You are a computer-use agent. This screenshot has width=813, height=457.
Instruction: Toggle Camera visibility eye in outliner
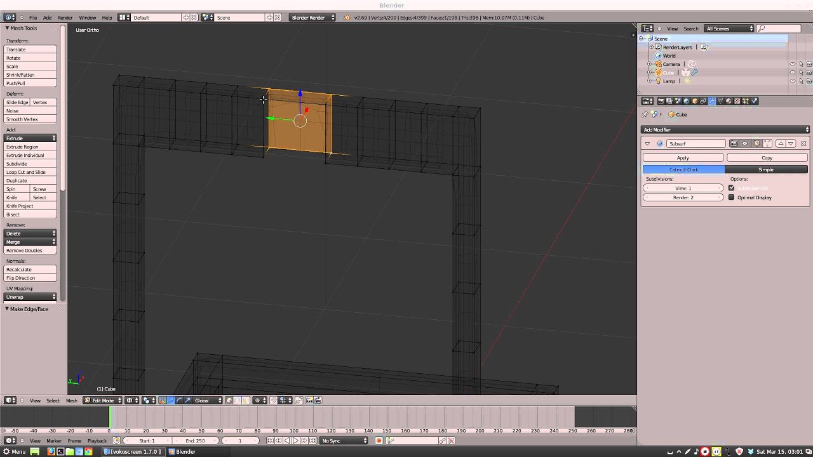[792, 64]
